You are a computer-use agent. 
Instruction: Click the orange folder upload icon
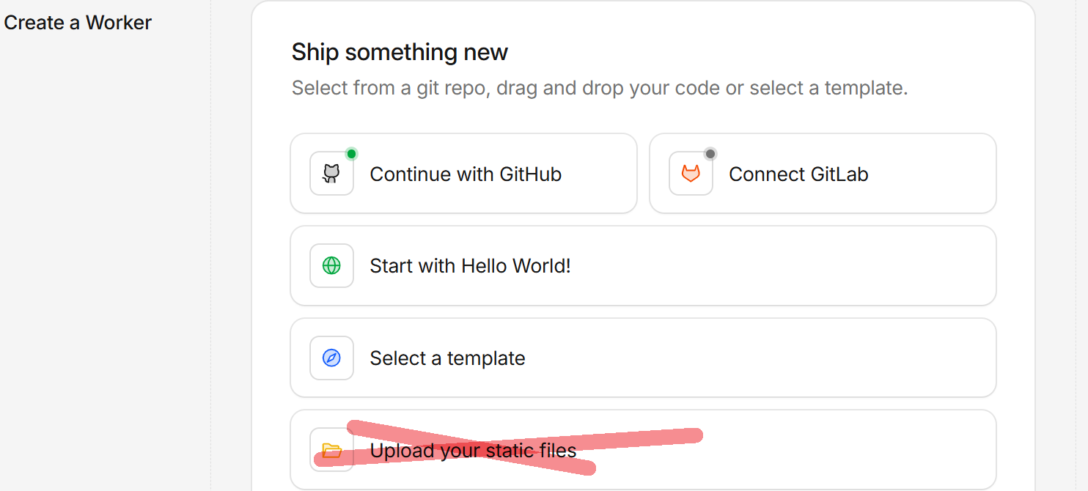pos(331,450)
